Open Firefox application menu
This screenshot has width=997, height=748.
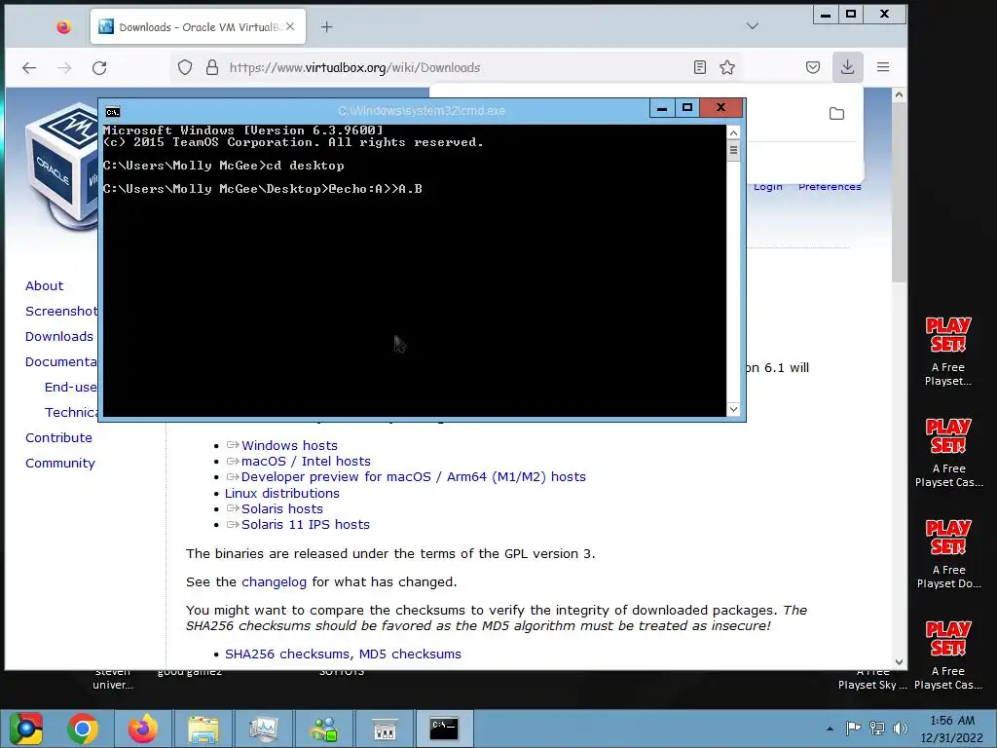tap(883, 67)
